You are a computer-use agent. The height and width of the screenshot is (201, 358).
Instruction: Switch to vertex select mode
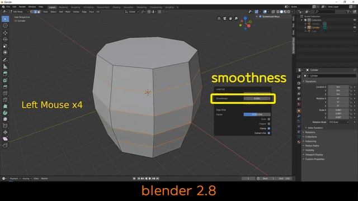[32, 12]
